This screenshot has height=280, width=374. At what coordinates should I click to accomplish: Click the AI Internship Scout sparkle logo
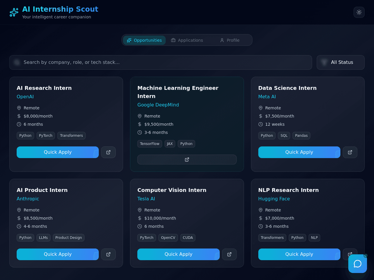click(x=14, y=12)
